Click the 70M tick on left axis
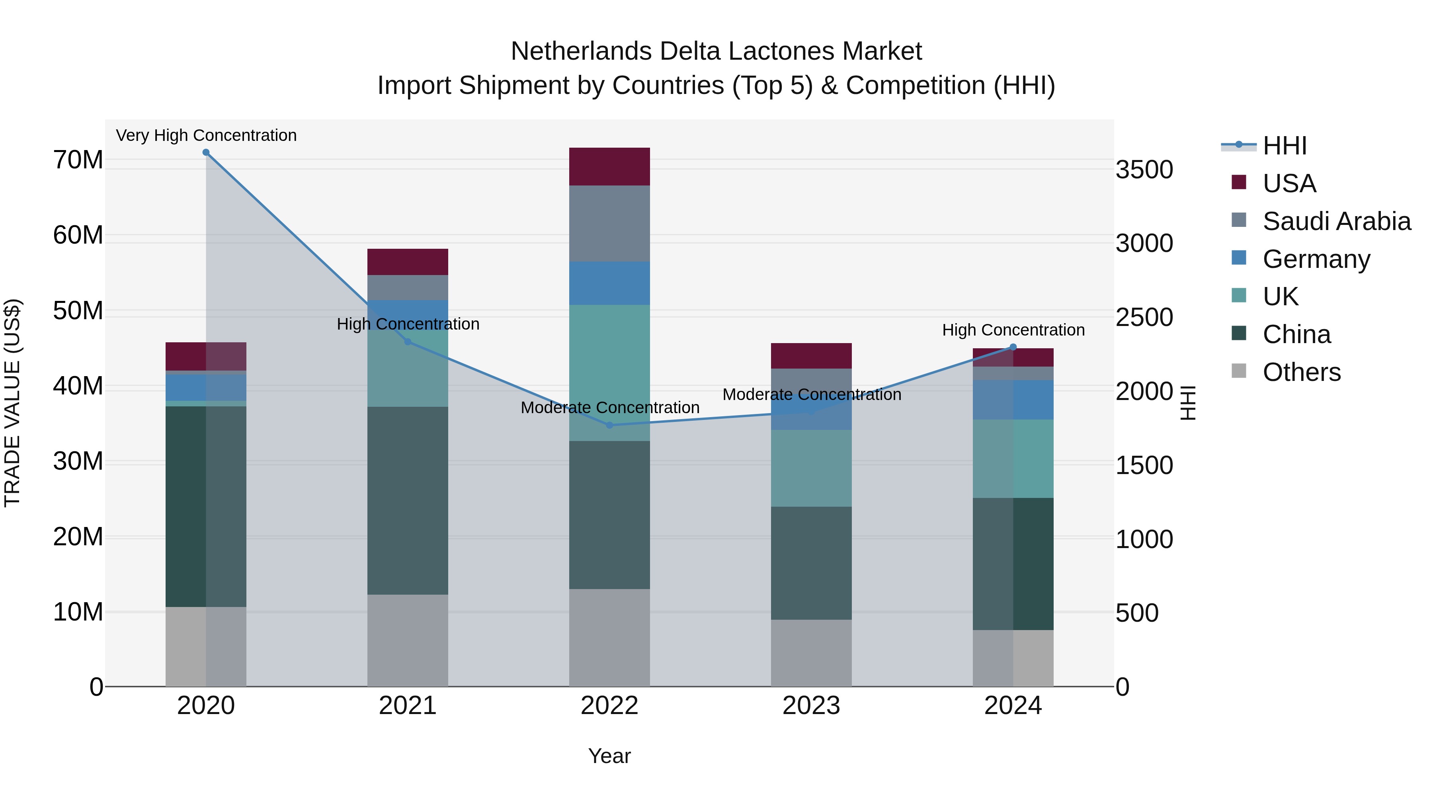Viewport: 1433px width, 806px height. (78, 160)
